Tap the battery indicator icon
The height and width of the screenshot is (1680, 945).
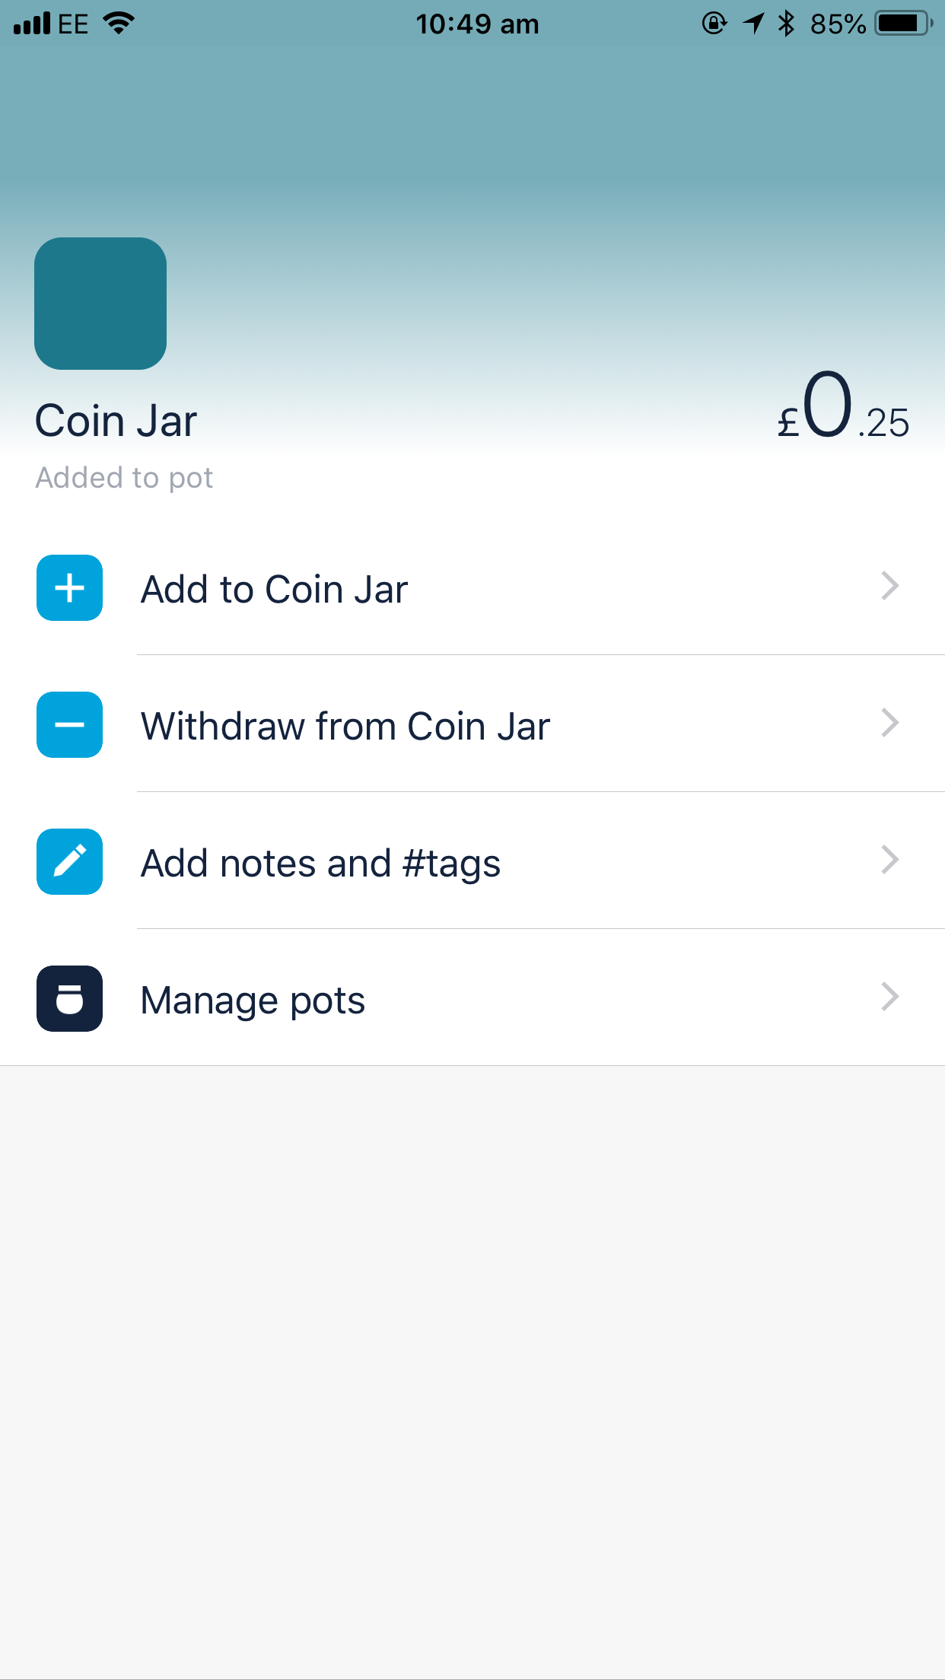click(x=903, y=24)
